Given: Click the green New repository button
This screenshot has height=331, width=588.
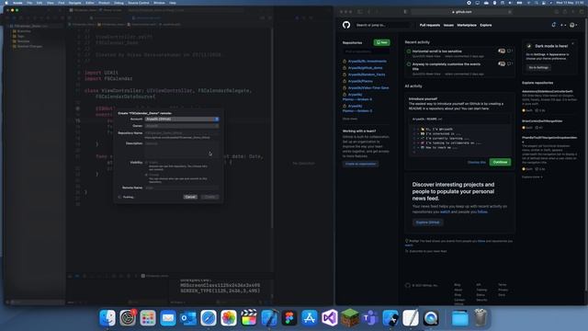Looking at the screenshot, I should (381, 42).
